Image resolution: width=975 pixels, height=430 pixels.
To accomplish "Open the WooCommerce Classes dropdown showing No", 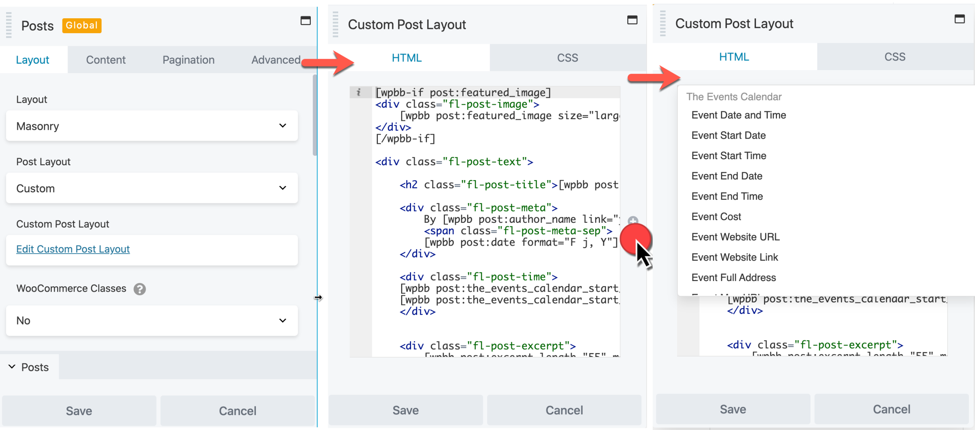I will pyautogui.click(x=152, y=320).
